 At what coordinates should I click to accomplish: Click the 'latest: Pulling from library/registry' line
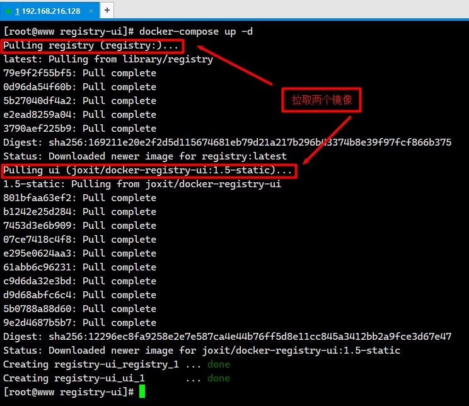(108, 59)
